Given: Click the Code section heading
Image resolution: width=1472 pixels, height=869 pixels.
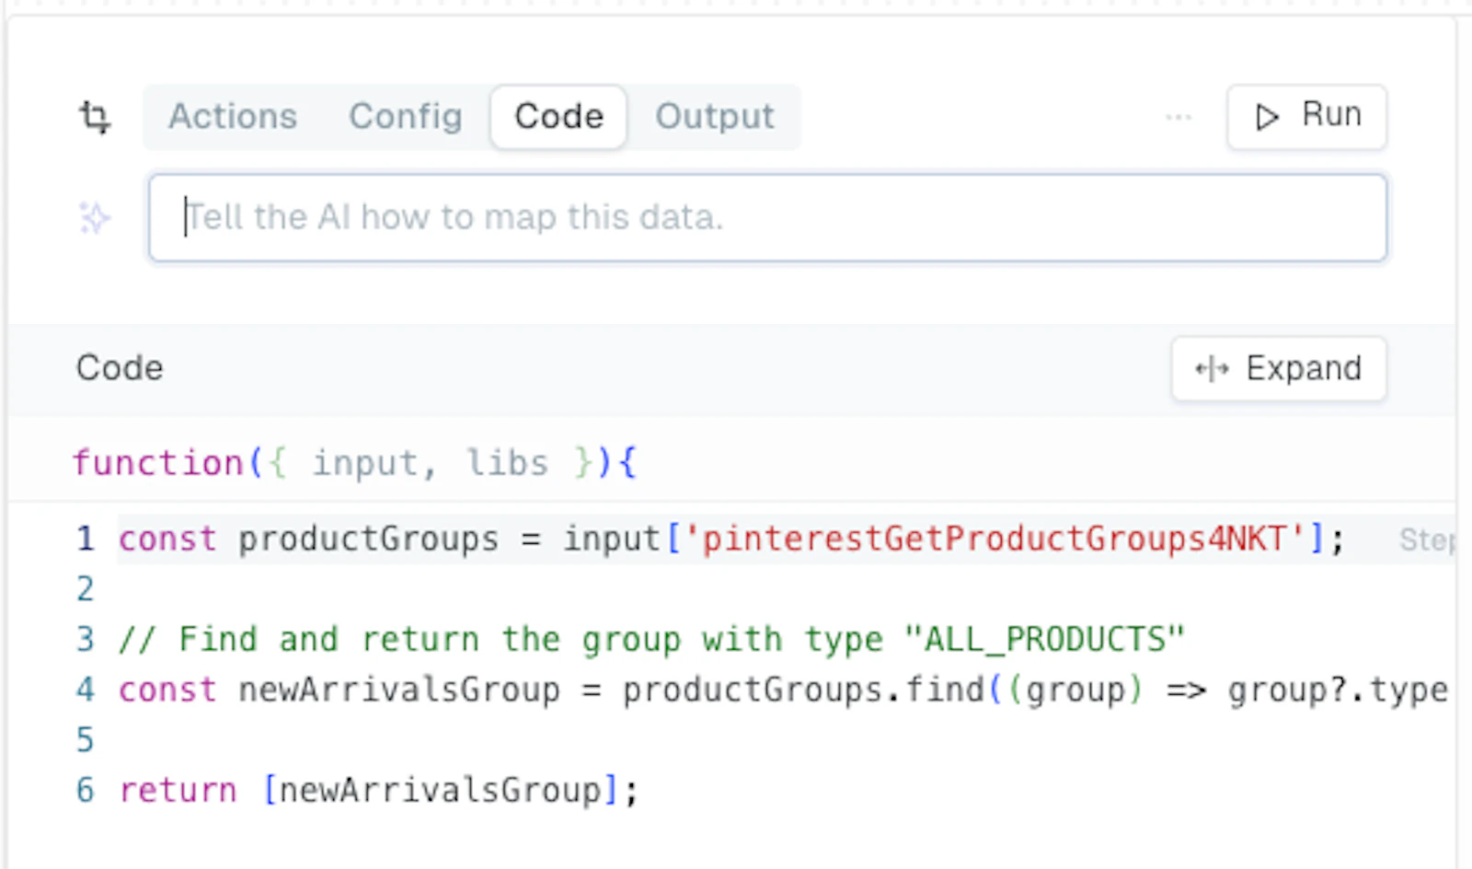Looking at the screenshot, I should 120,368.
